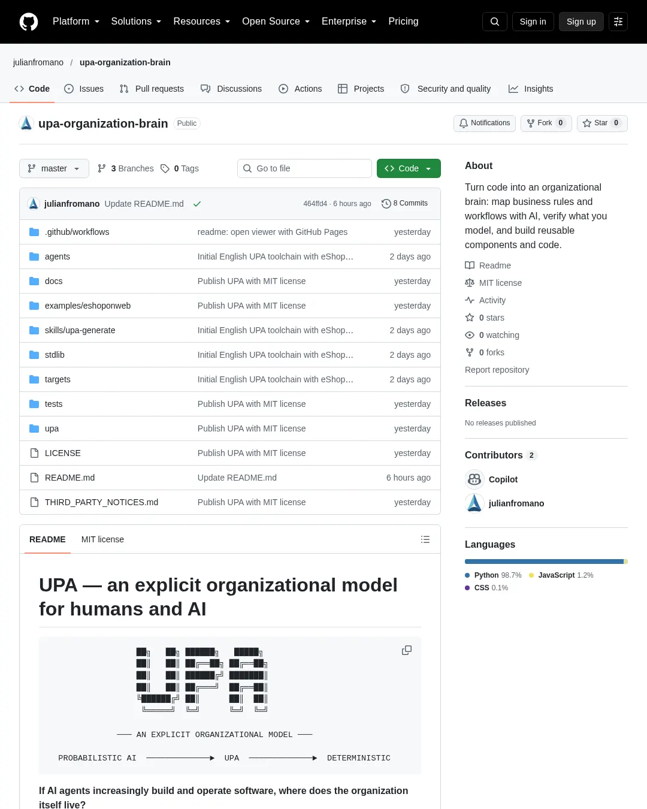
Task: Select the README tab
Action: click(x=47, y=539)
